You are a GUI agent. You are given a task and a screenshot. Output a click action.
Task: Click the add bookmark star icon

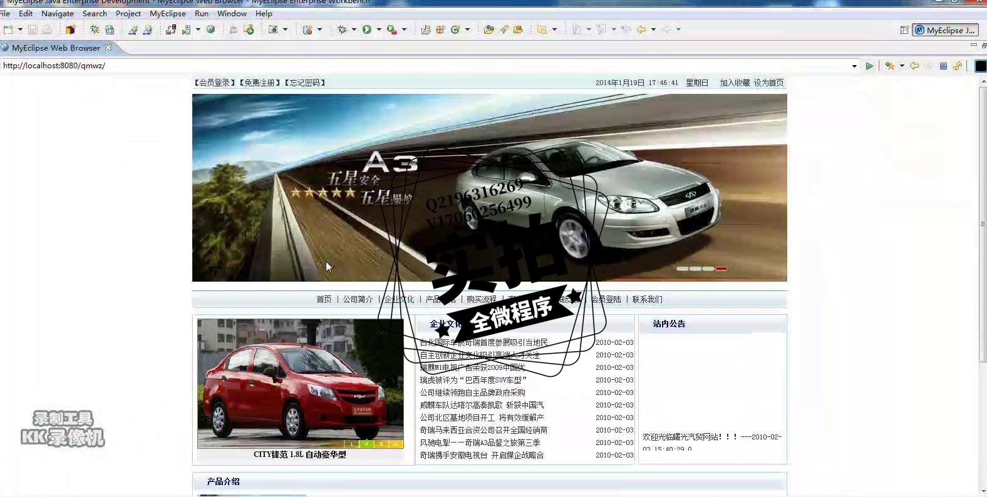[889, 66]
